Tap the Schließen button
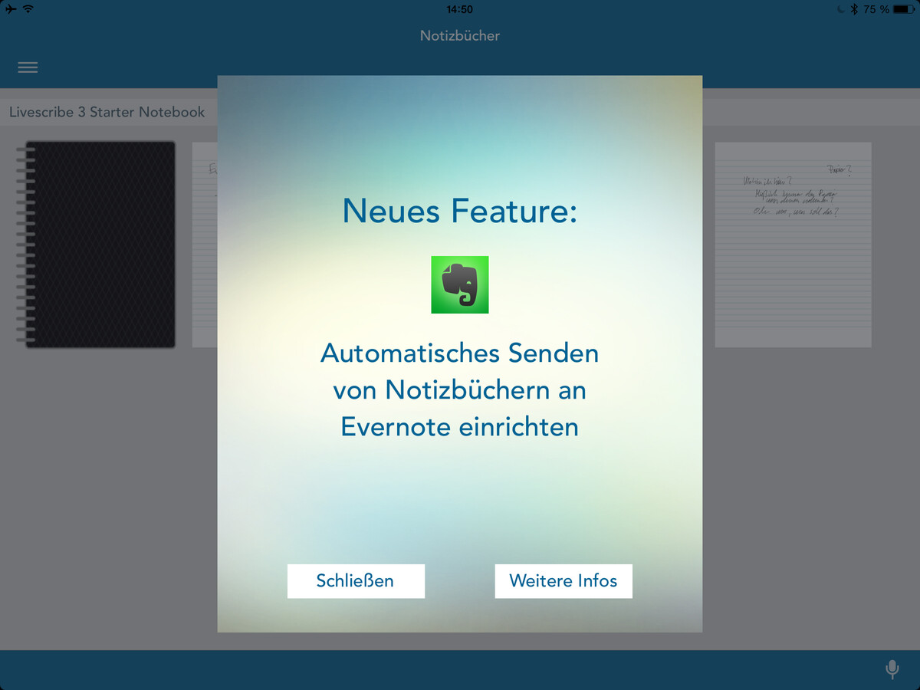 (x=356, y=581)
